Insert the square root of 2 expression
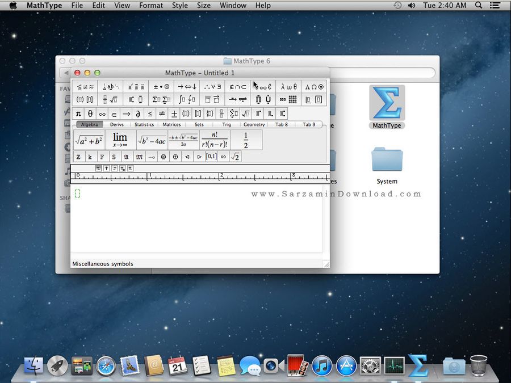This screenshot has width=511, height=383. (235, 157)
